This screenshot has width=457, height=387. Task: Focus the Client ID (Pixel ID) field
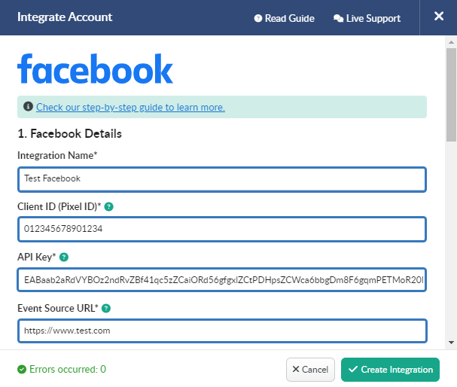click(222, 229)
